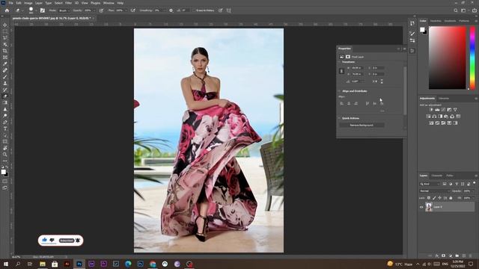This screenshot has height=269, width=479.
Task: Collapse the Transform section
Action: click(x=339, y=62)
